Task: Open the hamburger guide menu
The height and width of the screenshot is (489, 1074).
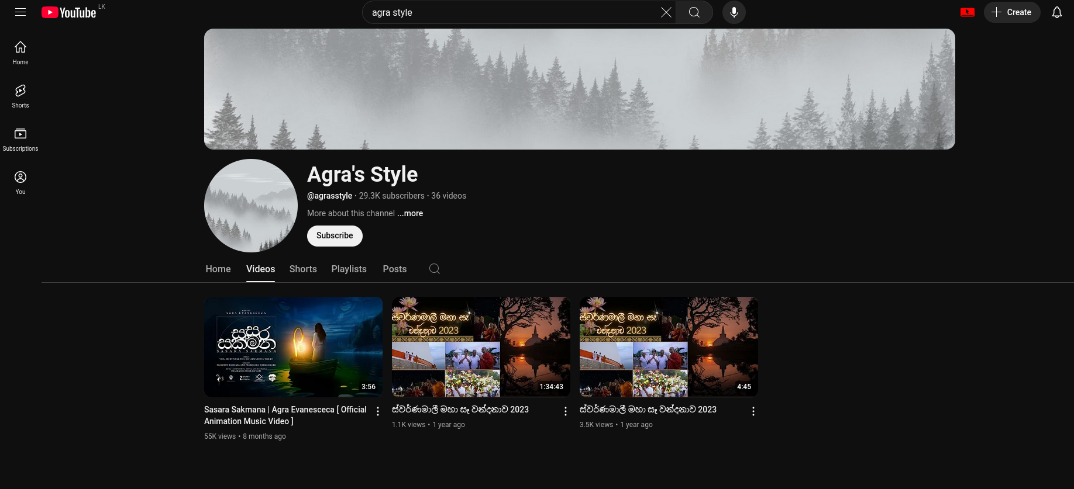Action: (x=20, y=12)
